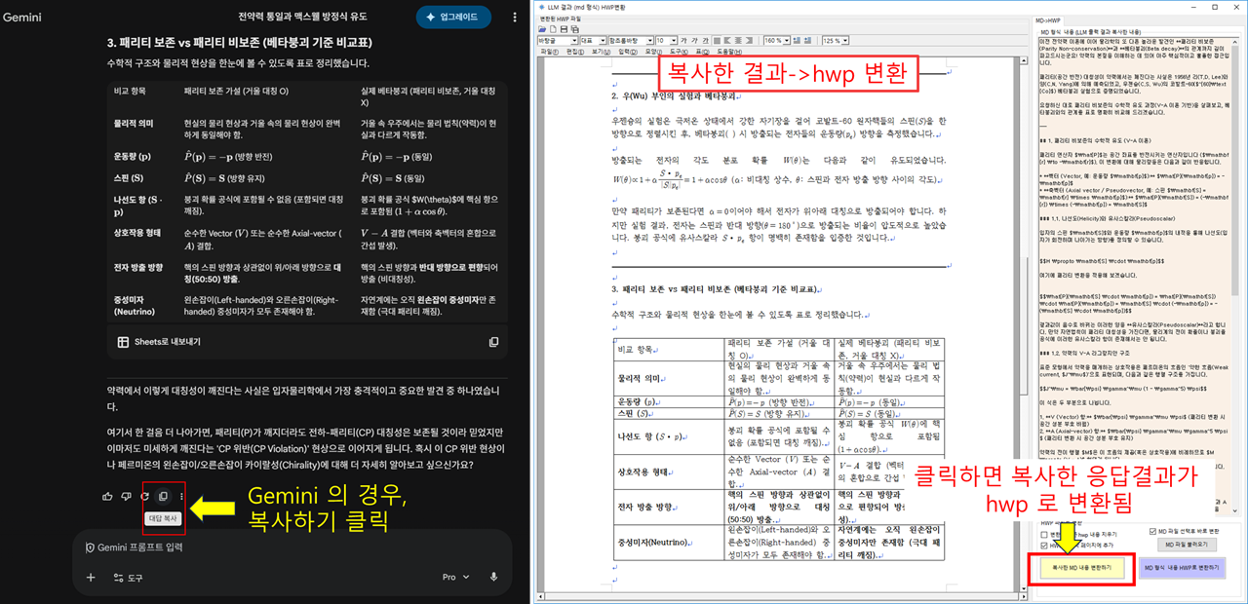The width and height of the screenshot is (1248, 604).
Task: Copy the table using icon beside Sheets export
Action: (x=494, y=342)
